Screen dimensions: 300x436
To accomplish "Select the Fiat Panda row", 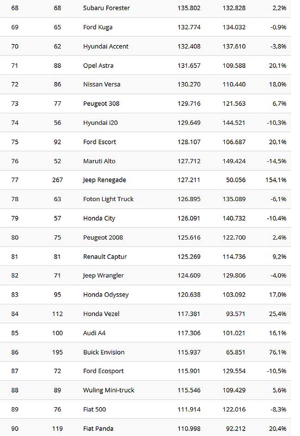I will point(145,429).
